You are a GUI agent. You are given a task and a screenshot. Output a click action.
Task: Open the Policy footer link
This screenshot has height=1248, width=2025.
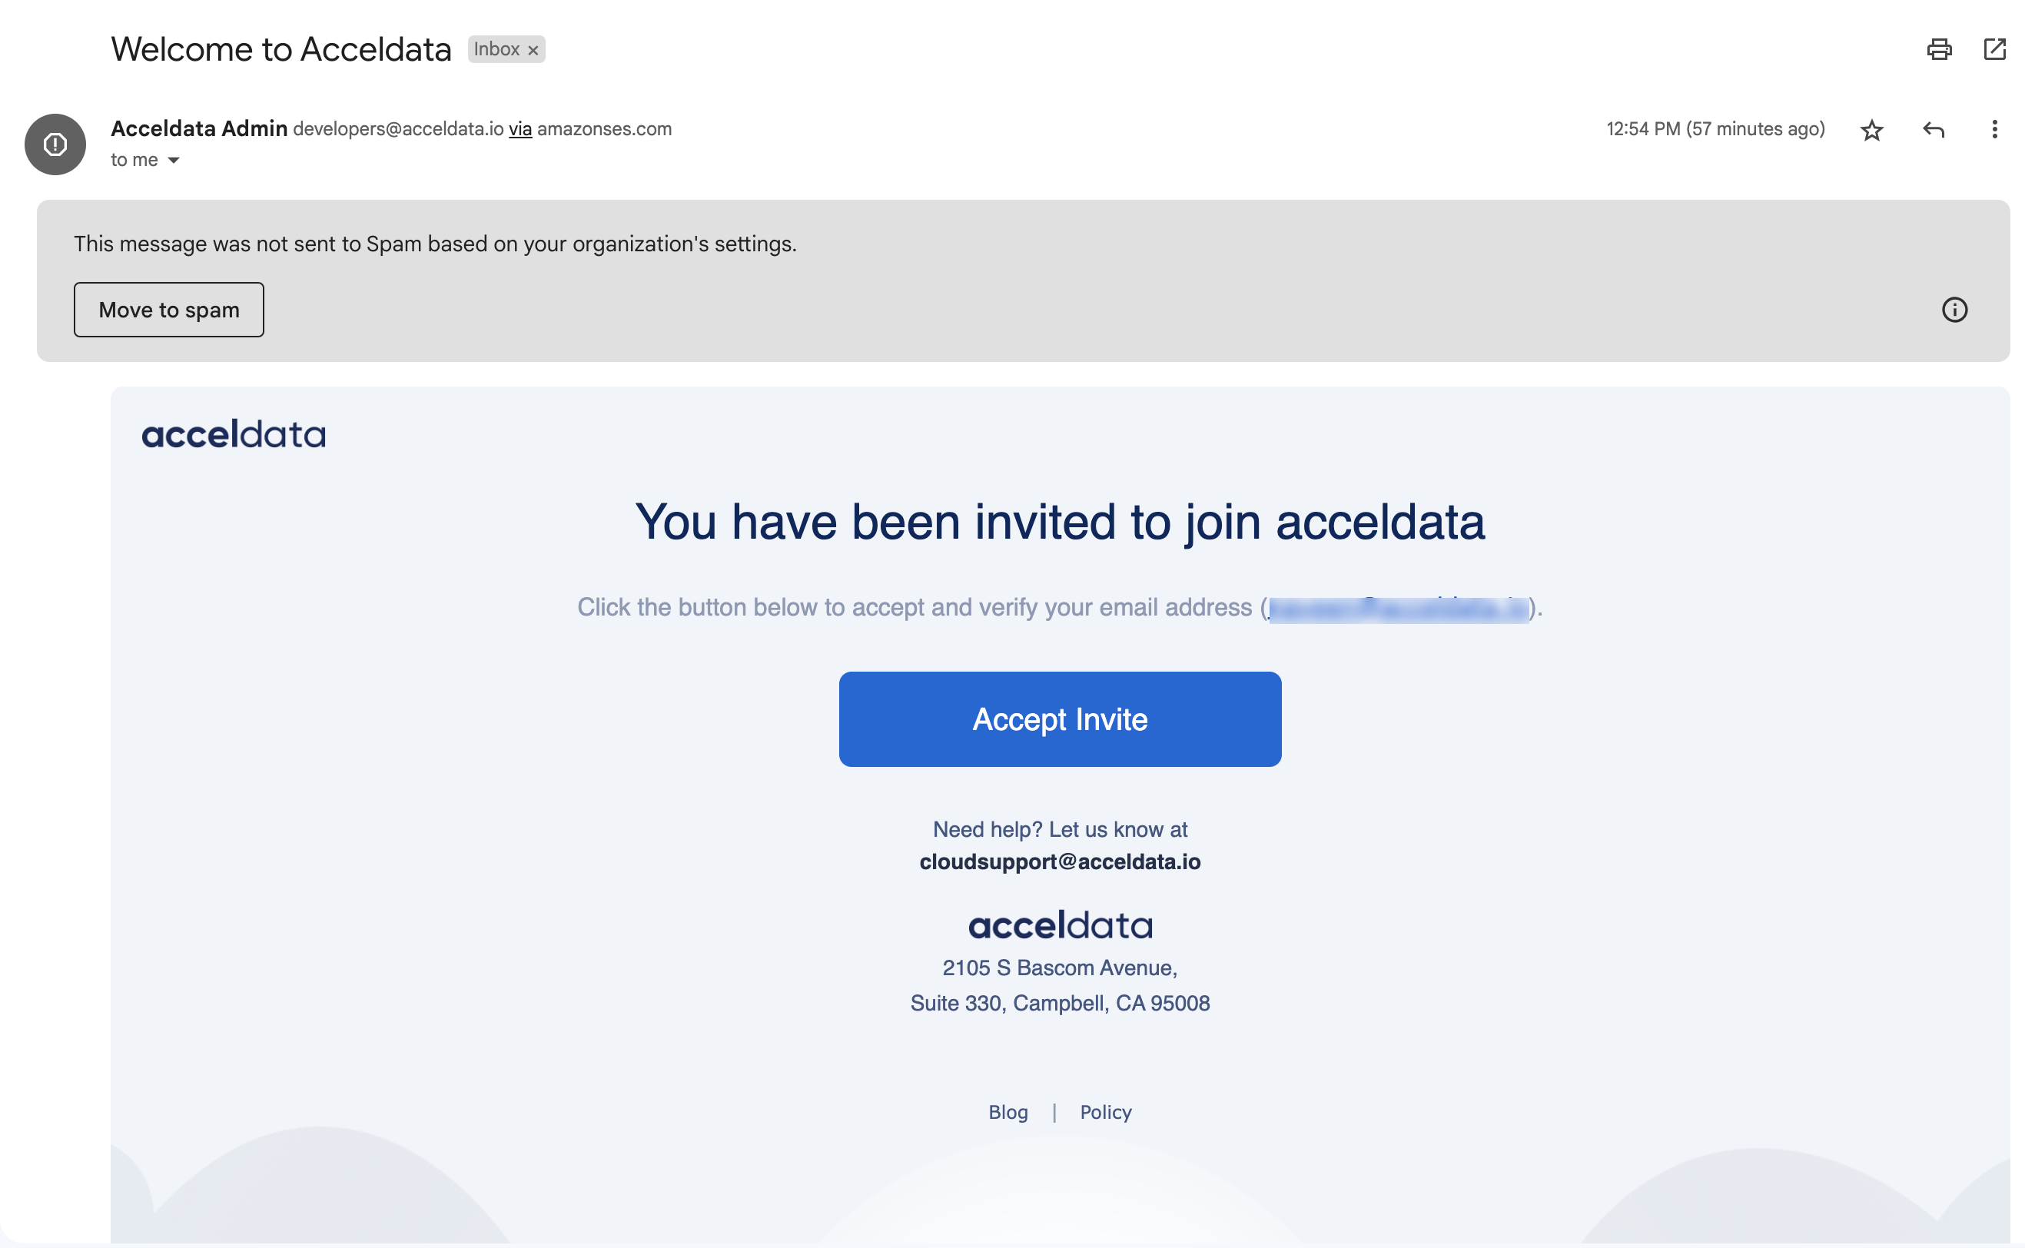pos(1106,1112)
